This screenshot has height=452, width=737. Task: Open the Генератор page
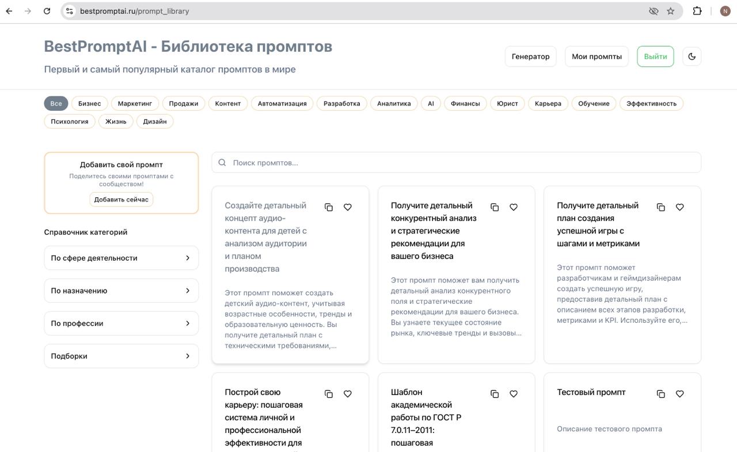coord(530,56)
